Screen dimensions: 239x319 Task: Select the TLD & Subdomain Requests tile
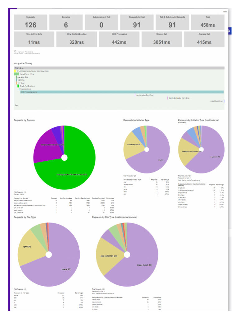(x=172, y=22)
